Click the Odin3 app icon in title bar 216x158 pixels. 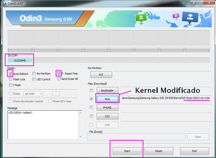tap(5, 4)
